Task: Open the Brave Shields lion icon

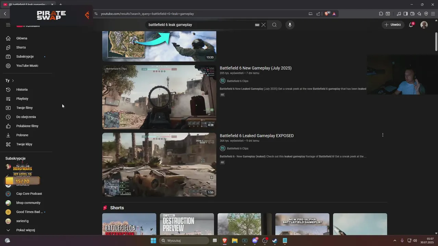Action: point(327,14)
